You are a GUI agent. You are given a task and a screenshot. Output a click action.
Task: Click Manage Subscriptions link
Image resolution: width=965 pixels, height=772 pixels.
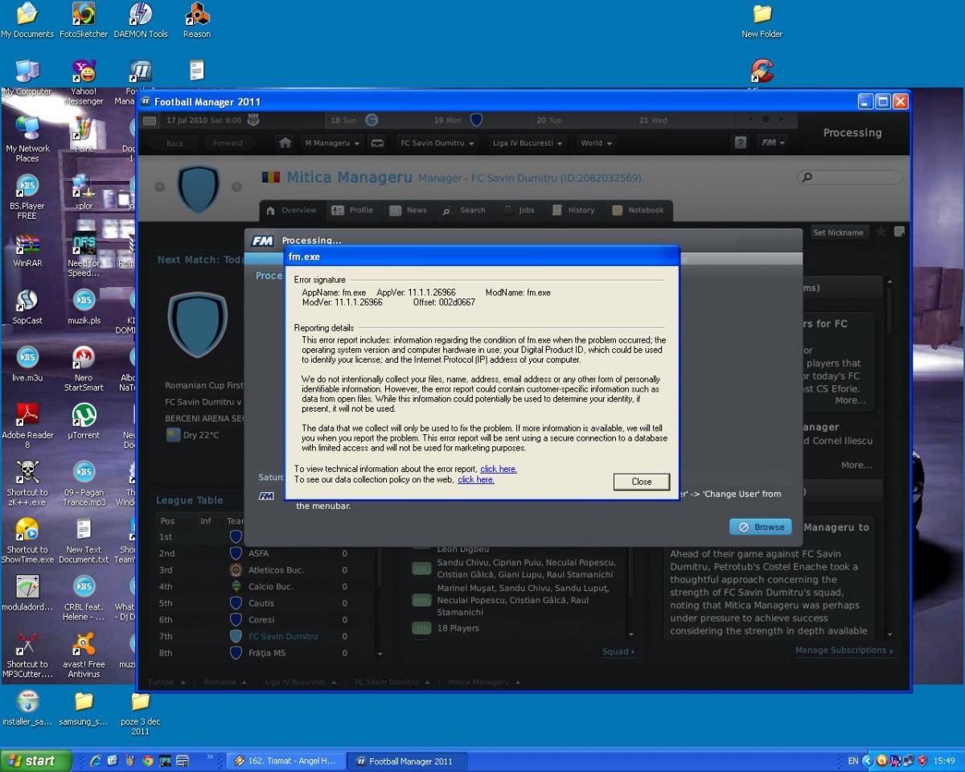[844, 650]
